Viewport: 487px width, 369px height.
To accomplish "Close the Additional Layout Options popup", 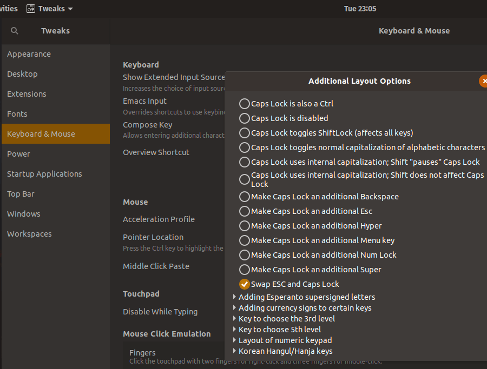I will (x=484, y=81).
